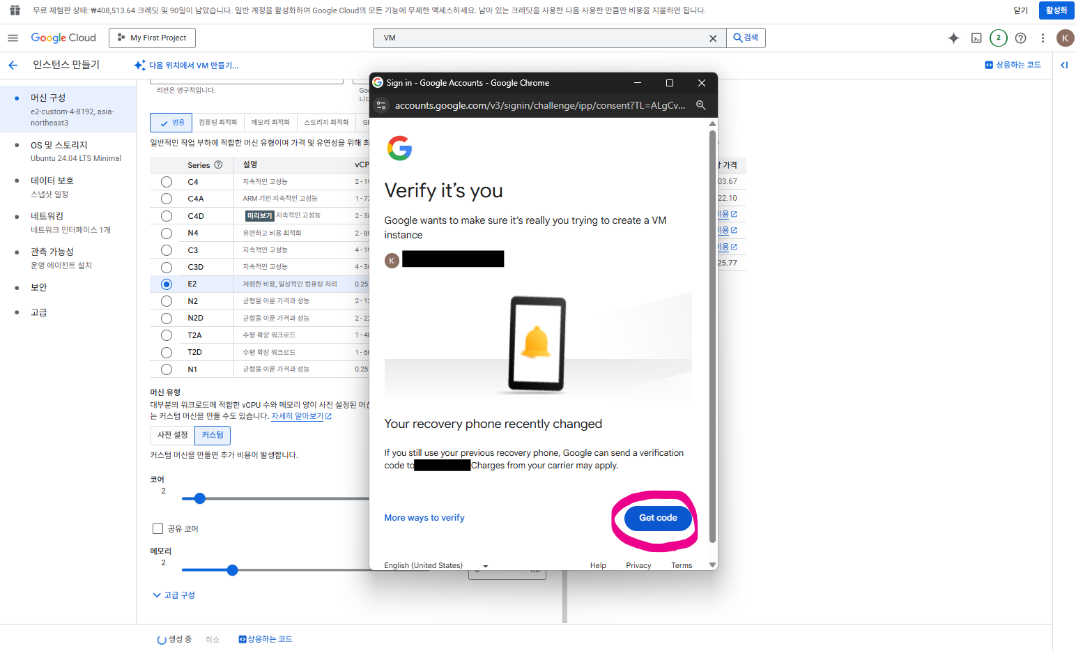The image size is (1076, 651).
Task: Switch to 컴퓨팅 최적화 tab
Action: (x=218, y=123)
